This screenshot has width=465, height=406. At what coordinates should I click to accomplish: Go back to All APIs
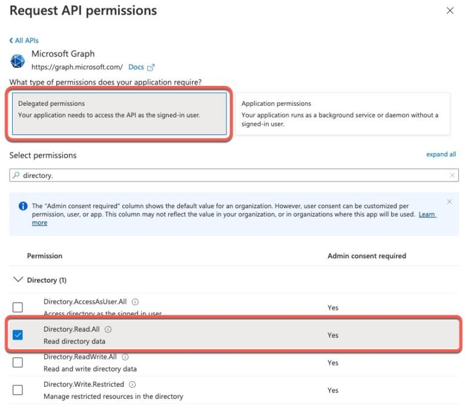tap(24, 41)
